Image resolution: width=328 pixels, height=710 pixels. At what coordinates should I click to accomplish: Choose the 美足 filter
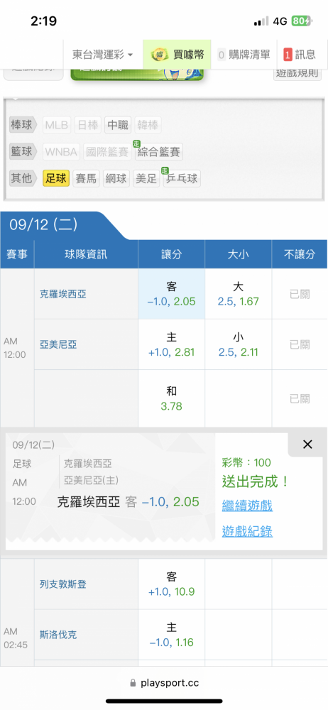coord(146,178)
